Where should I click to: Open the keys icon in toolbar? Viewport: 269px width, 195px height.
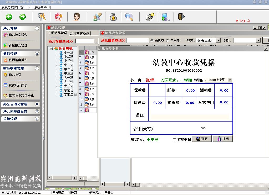point(42,17)
